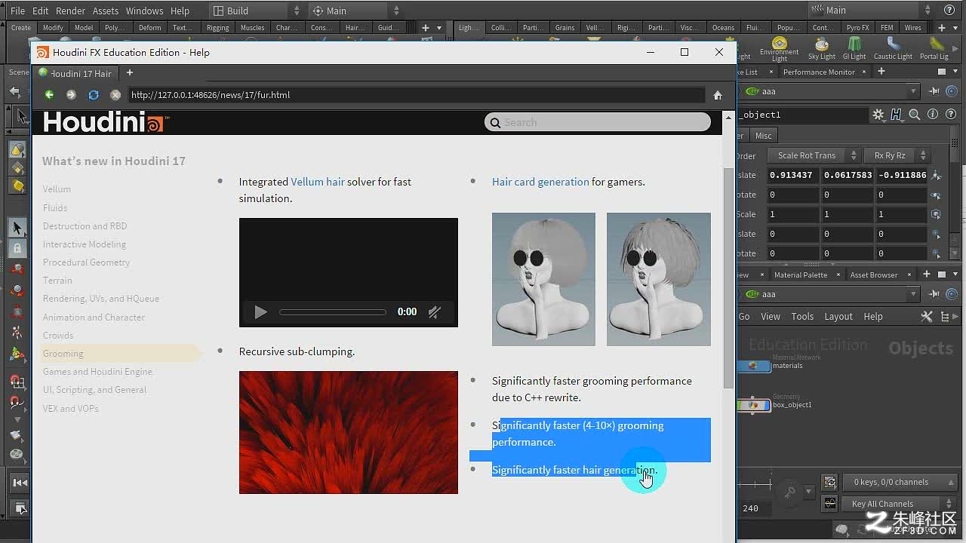
Task: Open the Rx Ry Rz rotation order dropdown
Action: coord(897,155)
